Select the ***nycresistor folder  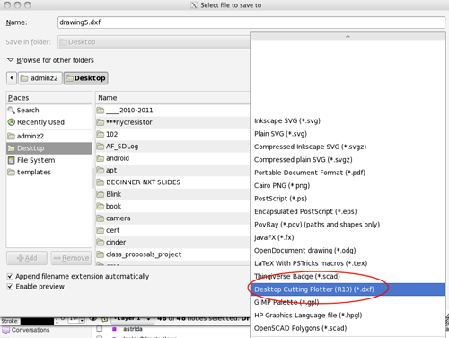coord(172,122)
